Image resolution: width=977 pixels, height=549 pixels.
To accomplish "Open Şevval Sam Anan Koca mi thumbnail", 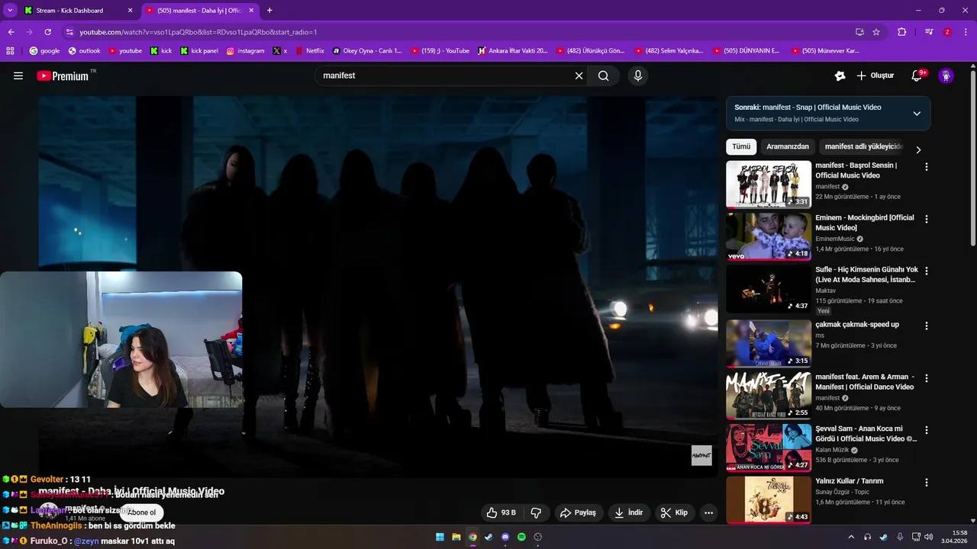I will click(x=768, y=447).
